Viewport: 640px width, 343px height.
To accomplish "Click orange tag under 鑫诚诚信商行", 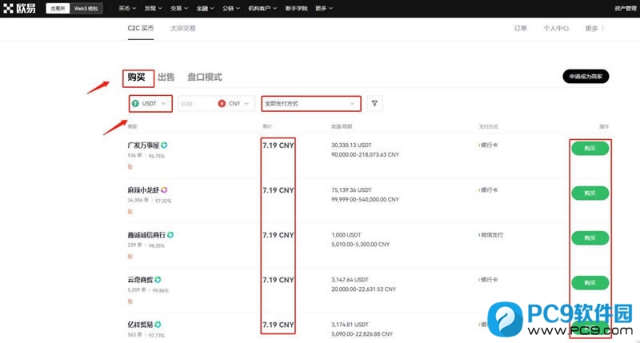I will pyautogui.click(x=130, y=256).
